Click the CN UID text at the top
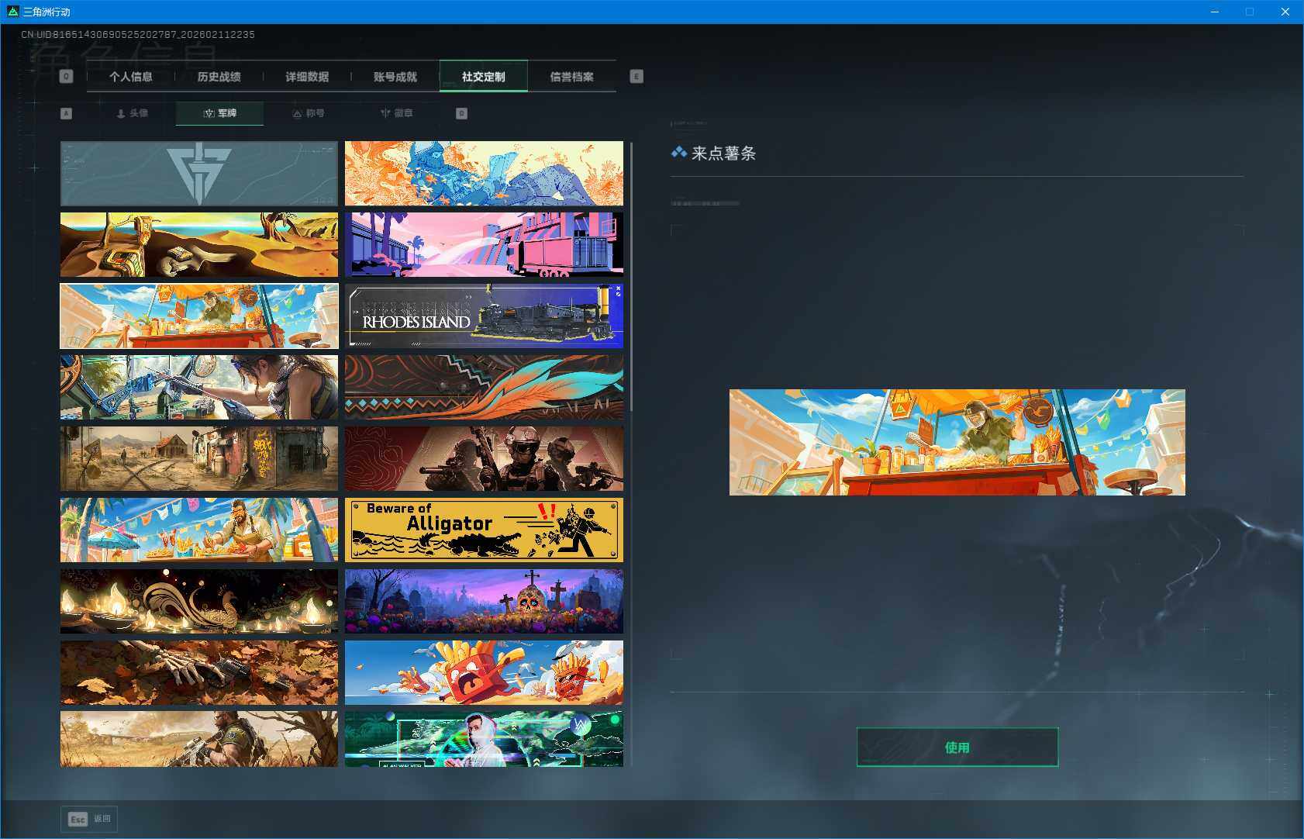Screen dimensions: 1304x839 click(138, 35)
